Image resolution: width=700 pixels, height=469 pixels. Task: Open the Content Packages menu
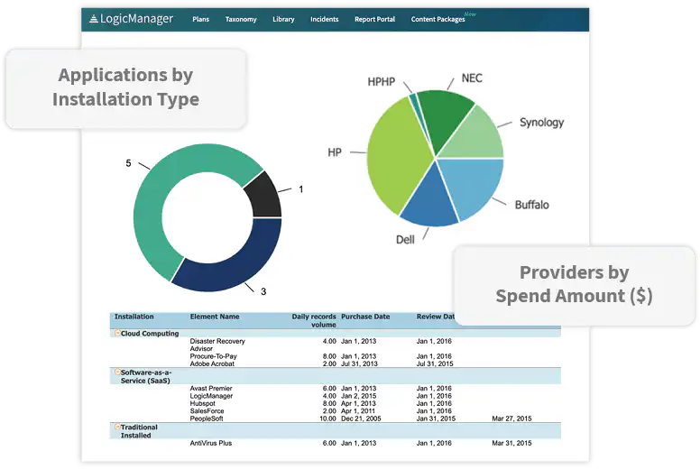coord(437,19)
